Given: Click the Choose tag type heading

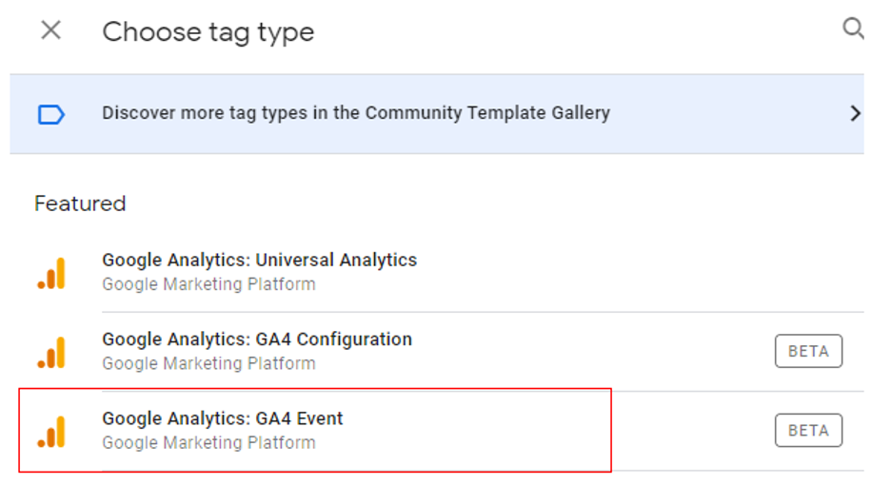Looking at the screenshot, I should pyautogui.click(x=208, y=31).
